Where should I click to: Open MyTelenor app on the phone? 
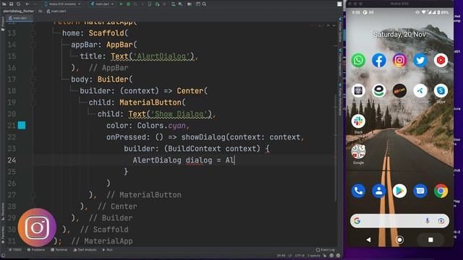[x=420, y=91]
